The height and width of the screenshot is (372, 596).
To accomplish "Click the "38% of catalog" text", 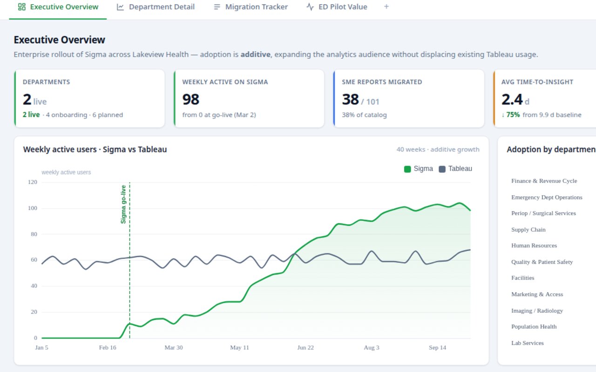I will [x=364, y=115].
